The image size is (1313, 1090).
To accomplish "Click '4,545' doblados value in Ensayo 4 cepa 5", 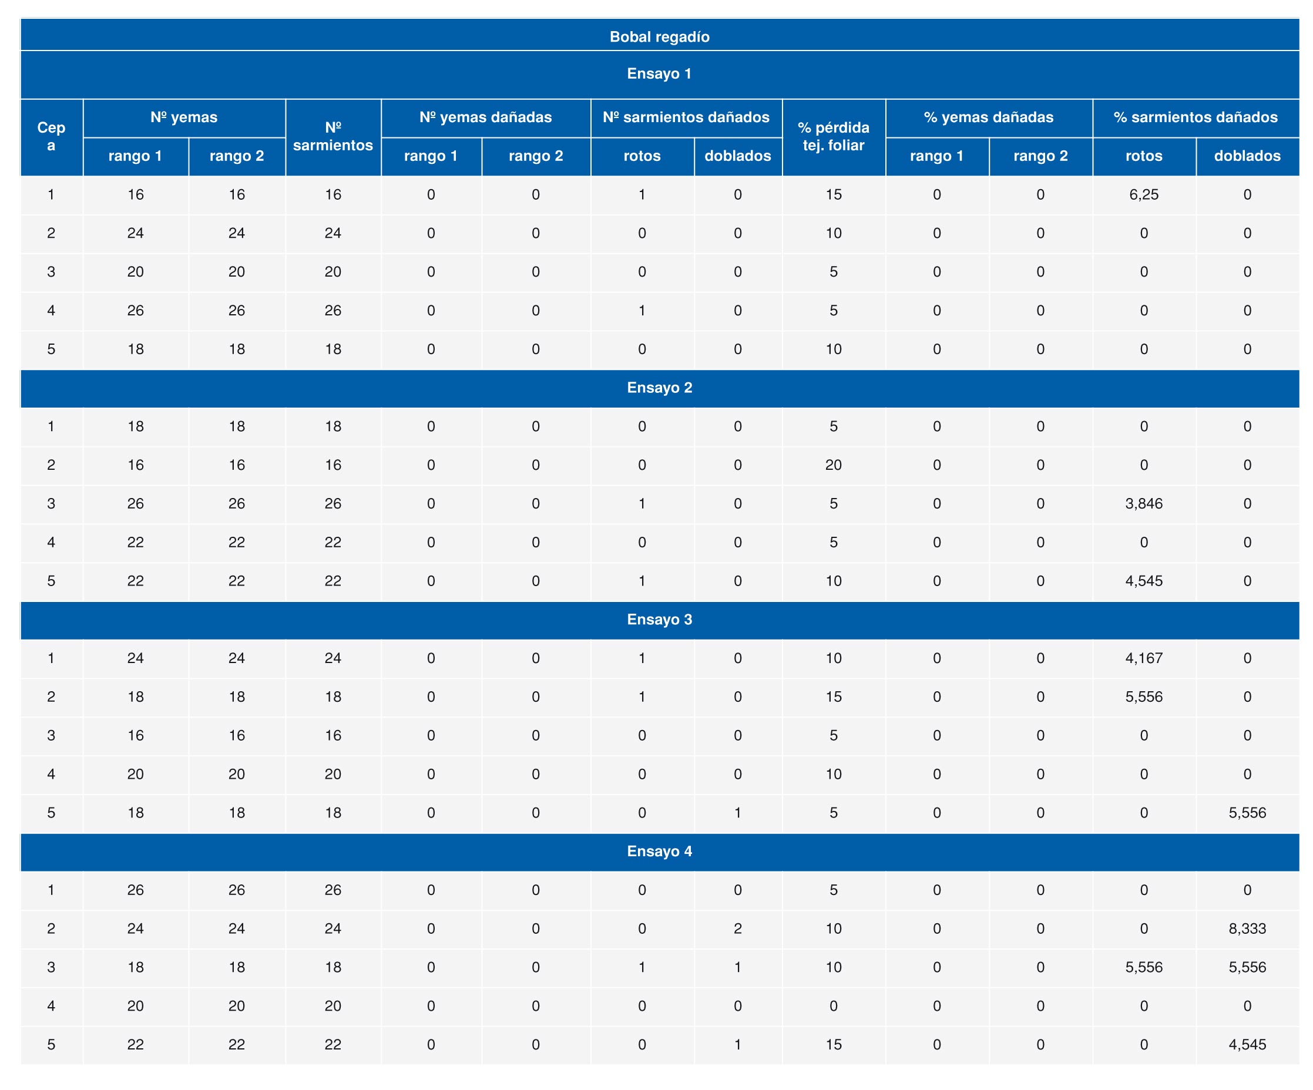I will 1247,1045.
